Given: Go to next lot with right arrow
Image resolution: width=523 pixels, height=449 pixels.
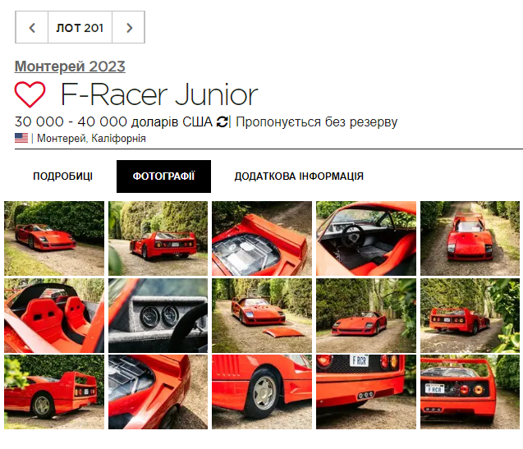Looking at the screenshot, I should [129, 27].
